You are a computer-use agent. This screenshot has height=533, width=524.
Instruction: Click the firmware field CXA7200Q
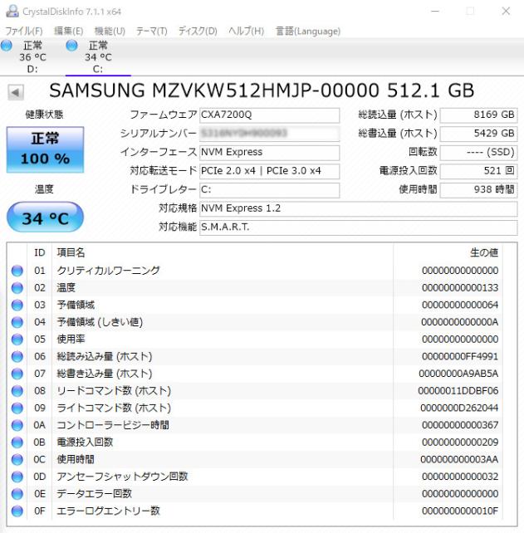click(x=269, y=115)
